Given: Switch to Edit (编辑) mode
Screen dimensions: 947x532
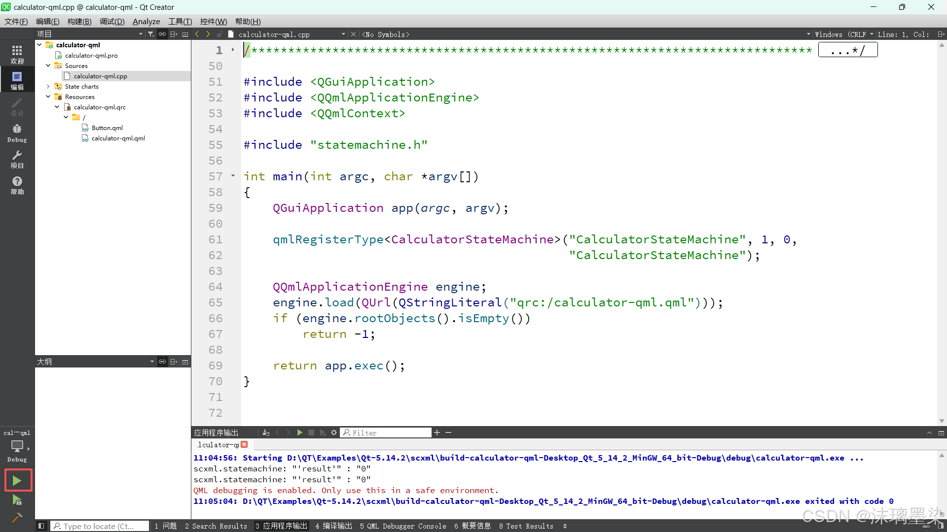Looking at the screenshot, I should click(x=17, y=80).
